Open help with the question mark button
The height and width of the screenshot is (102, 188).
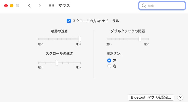pyautogui.click(x=180, y=97)
